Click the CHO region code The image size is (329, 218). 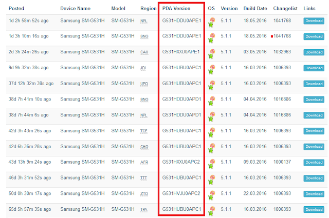pyautogui.click(x=144, y=147)
